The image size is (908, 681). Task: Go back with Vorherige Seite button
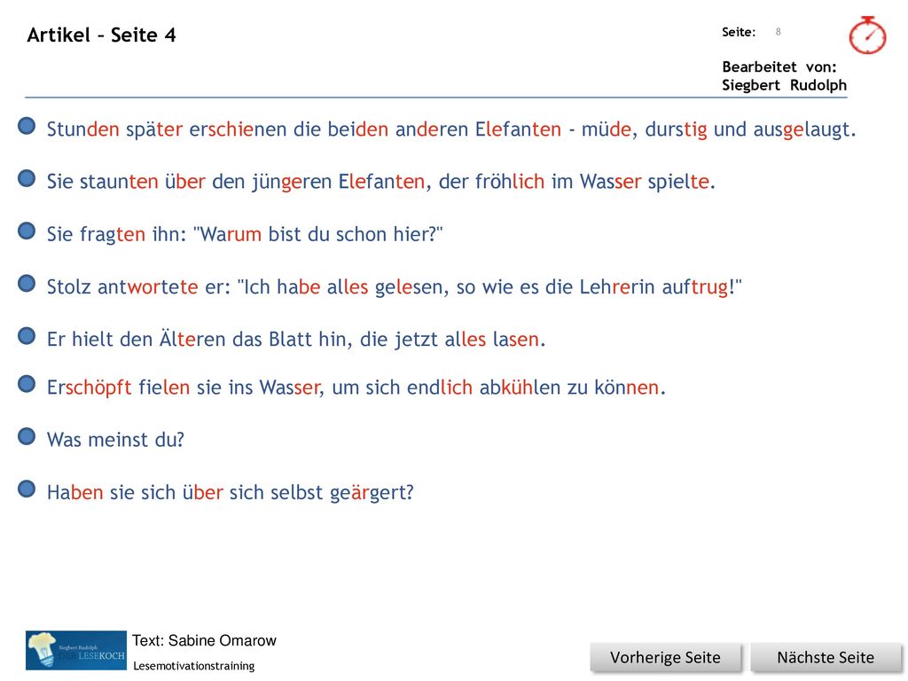[x=665, y=658]
